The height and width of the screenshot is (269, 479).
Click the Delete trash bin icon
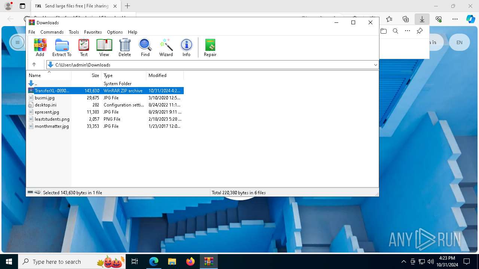(x=125, y=47)
